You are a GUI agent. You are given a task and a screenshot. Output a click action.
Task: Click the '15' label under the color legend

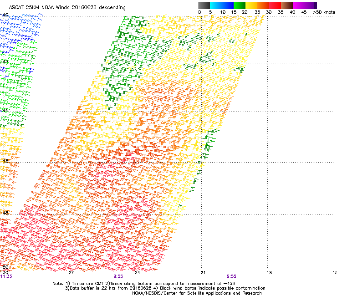point(234,12)
